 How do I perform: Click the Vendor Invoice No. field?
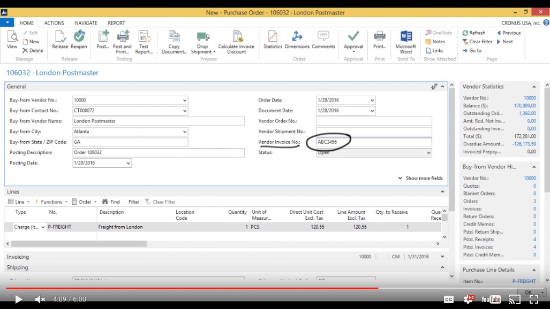coord(374,142)
